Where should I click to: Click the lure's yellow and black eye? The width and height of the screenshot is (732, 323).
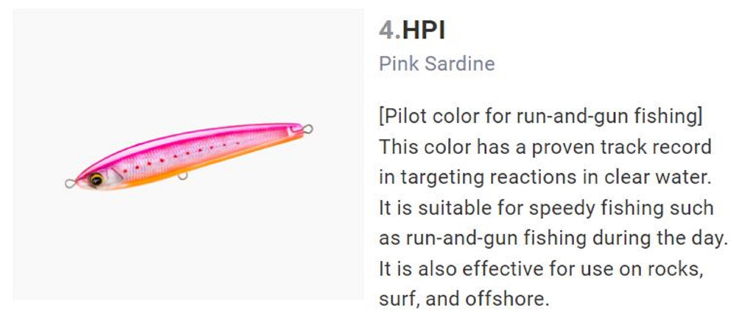point(97,179)
